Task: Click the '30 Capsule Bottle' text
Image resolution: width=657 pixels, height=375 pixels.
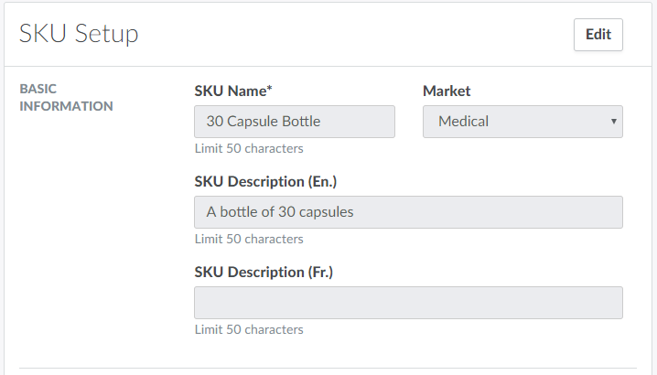Action: pos(264,122)
